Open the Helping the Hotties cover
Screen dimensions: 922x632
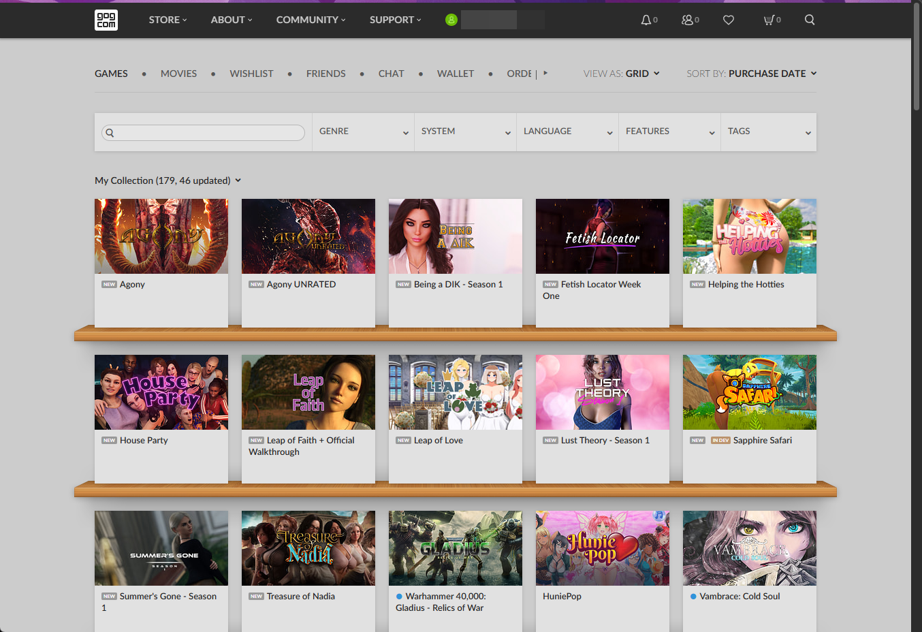point(750,236)
